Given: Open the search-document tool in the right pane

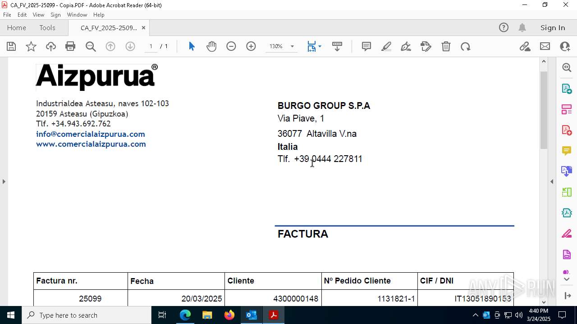Looking at the screenshot, I should (x=567, y=67).
